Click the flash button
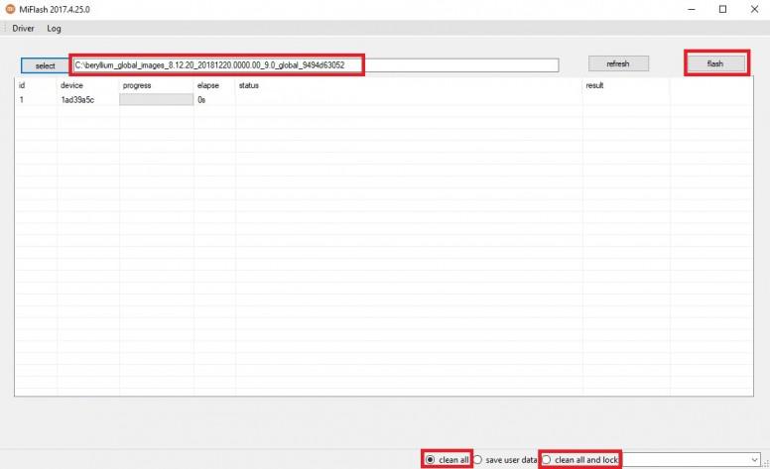 click(x=715, y=63)
